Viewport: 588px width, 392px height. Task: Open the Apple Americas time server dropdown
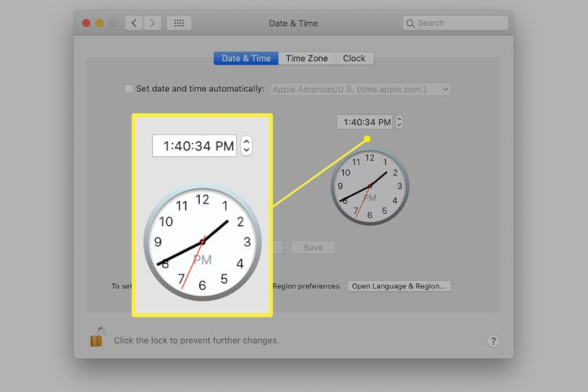[360, 89]
